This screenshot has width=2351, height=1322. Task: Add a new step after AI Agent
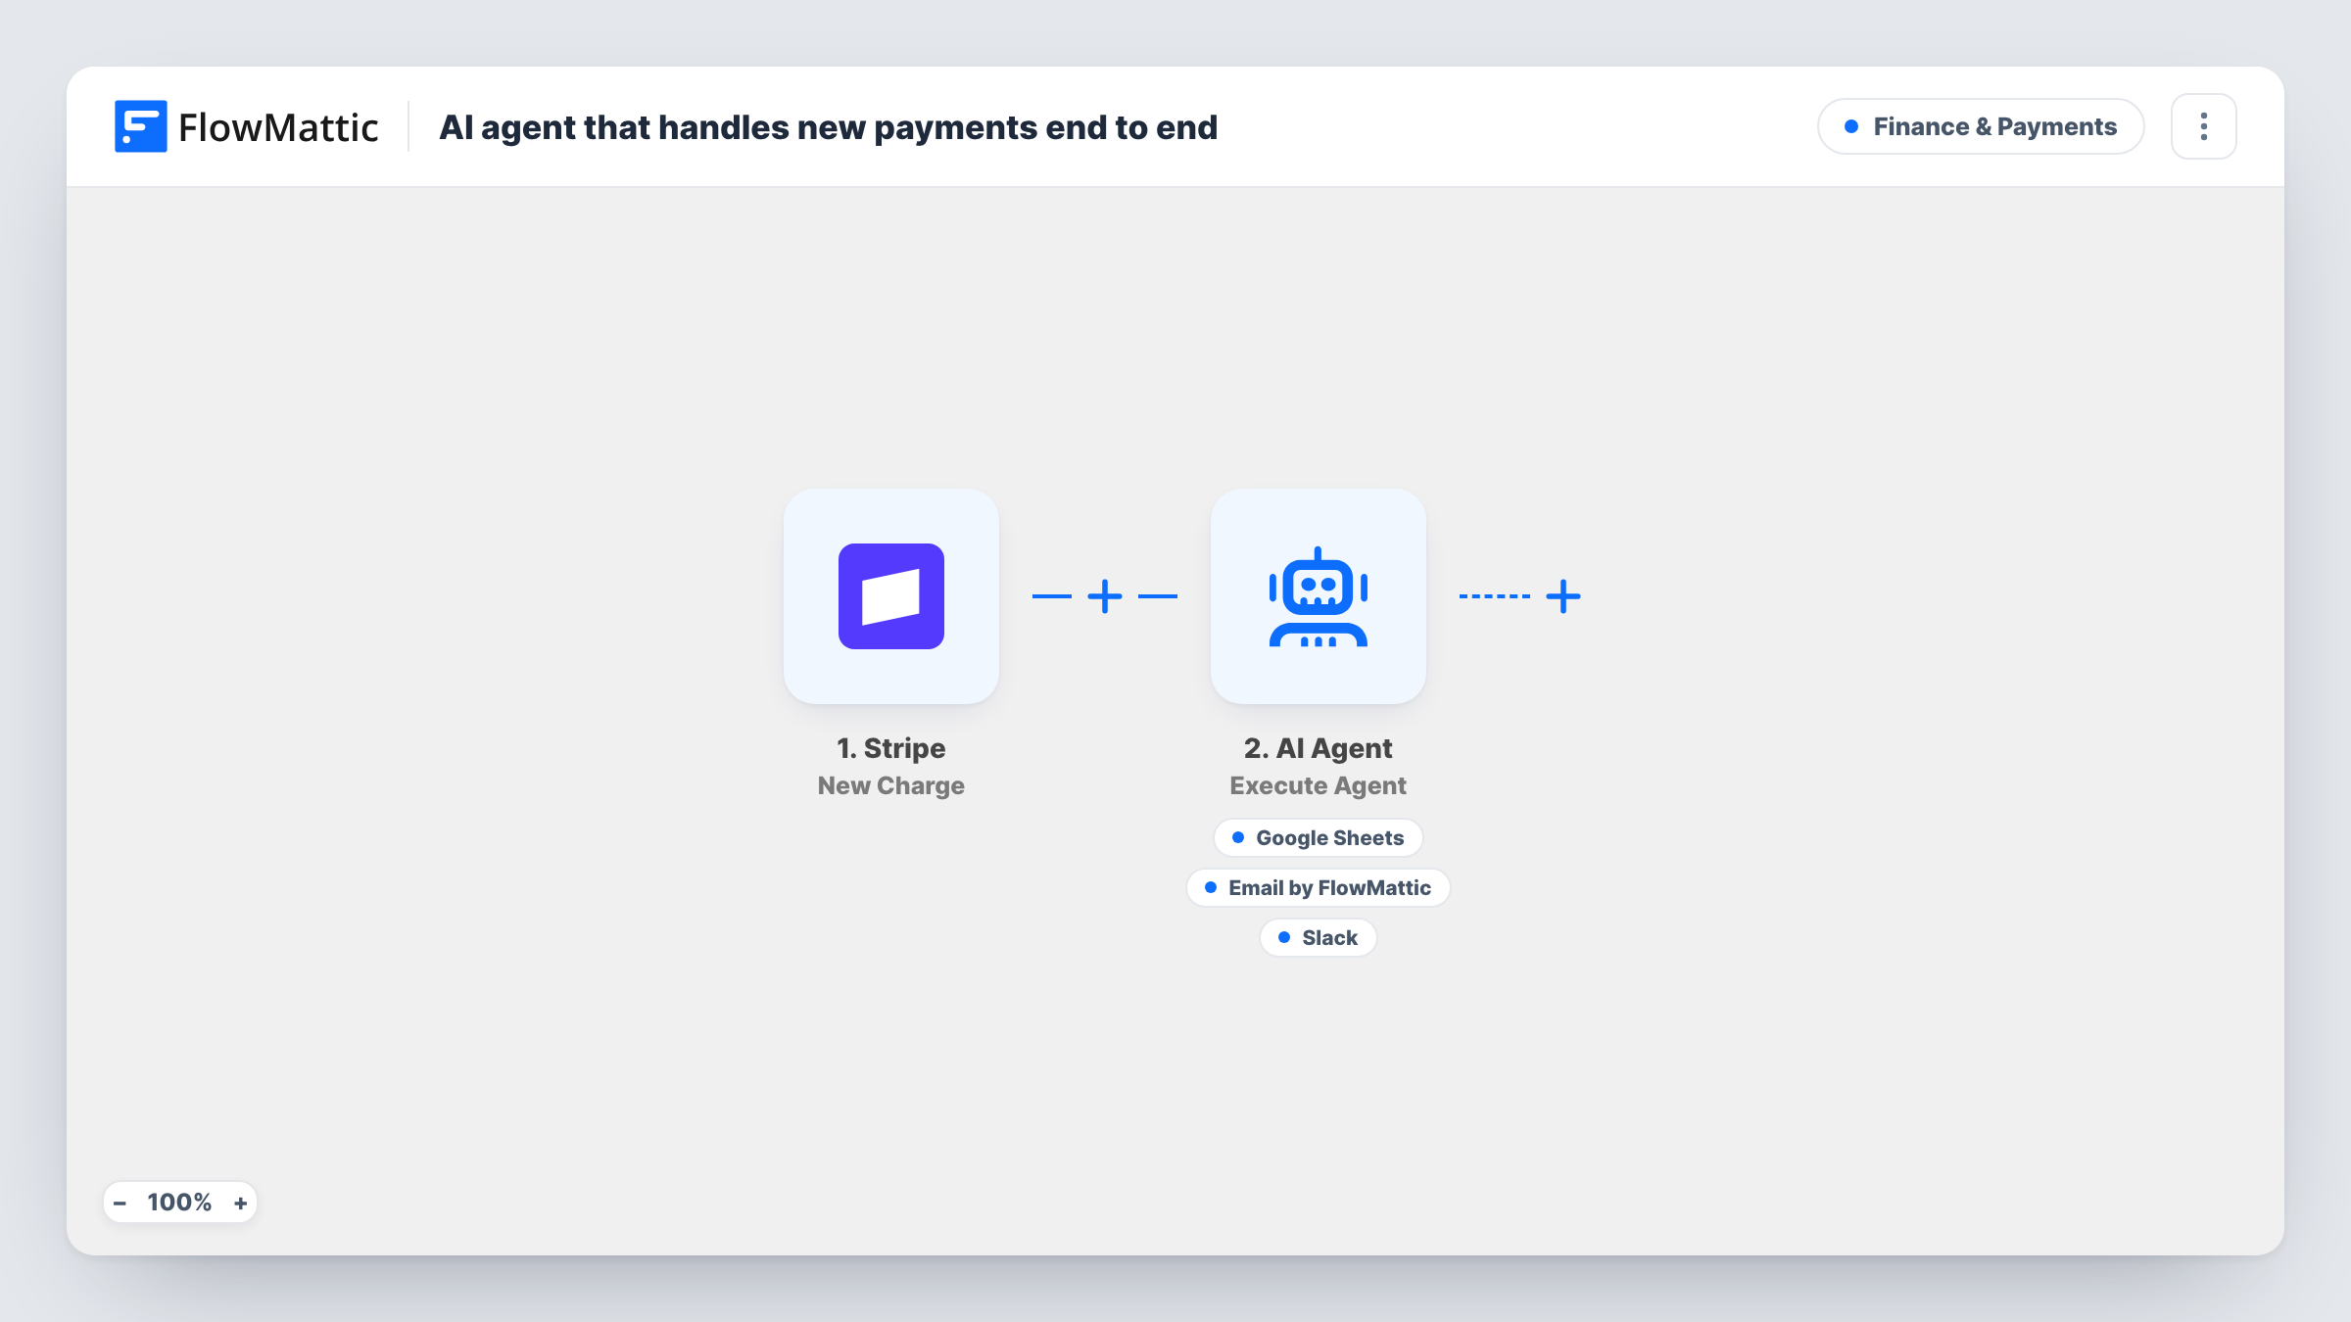[1563, 595]
